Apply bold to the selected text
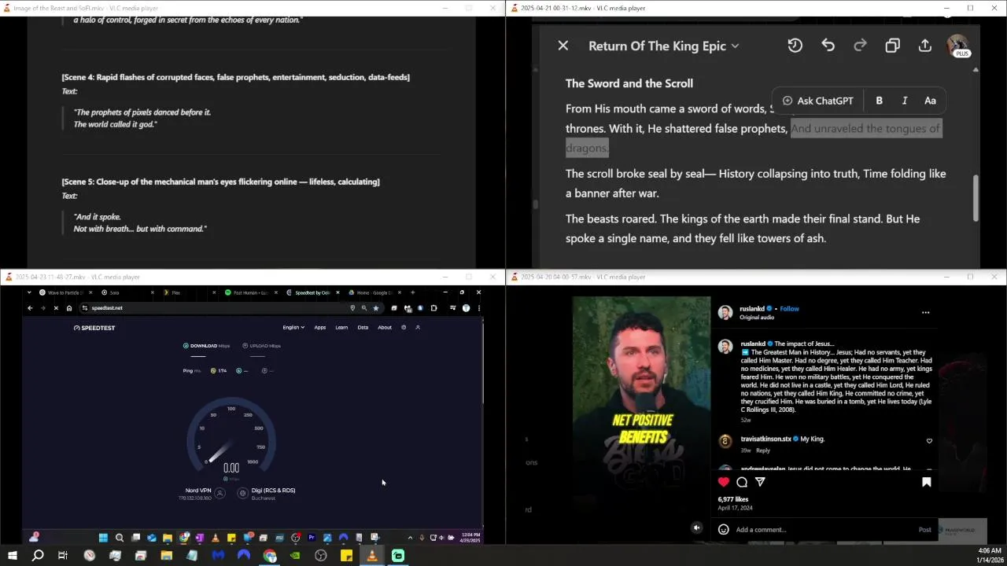 pos(879,101)
